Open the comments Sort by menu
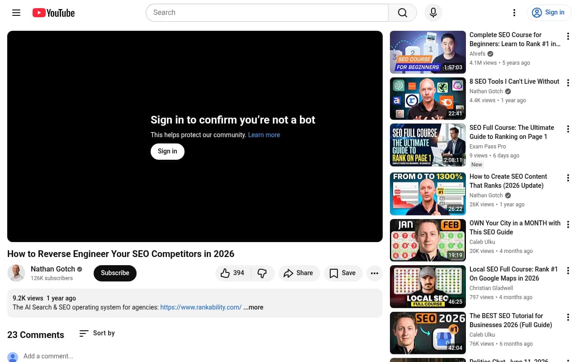 pos(97,333)
